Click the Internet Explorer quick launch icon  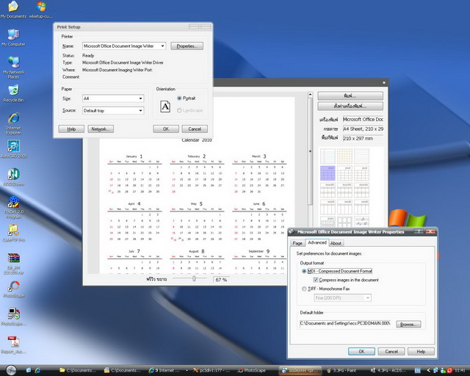point(37,370)
